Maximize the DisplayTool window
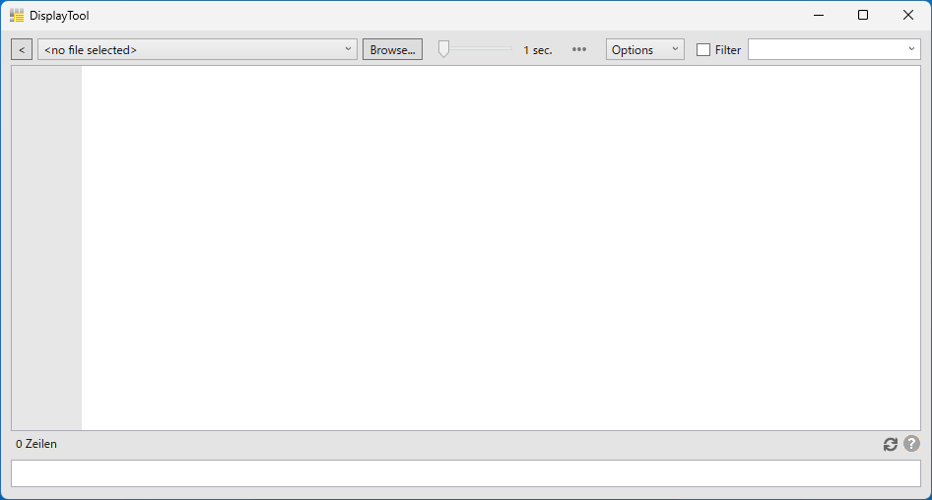This screenshot has width=932, height=500. click(863, 16)
